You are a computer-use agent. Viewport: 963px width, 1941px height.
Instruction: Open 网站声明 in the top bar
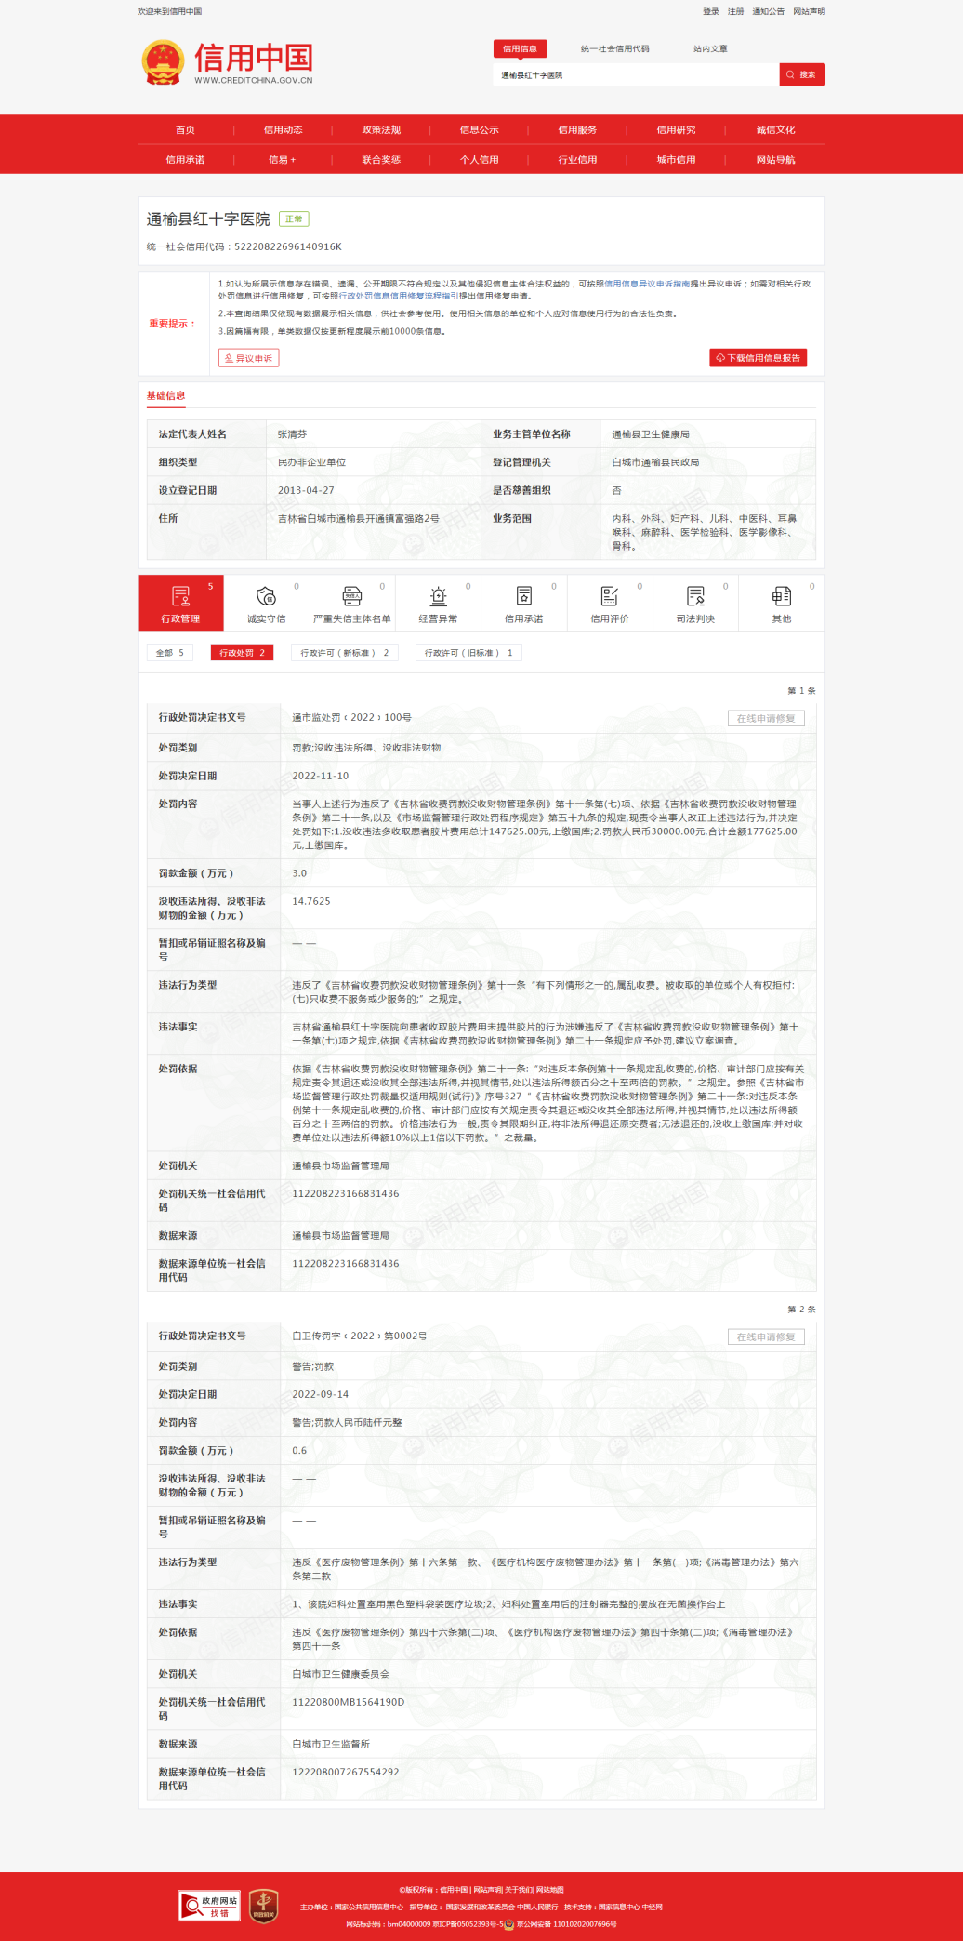click(x=809, y=11)
